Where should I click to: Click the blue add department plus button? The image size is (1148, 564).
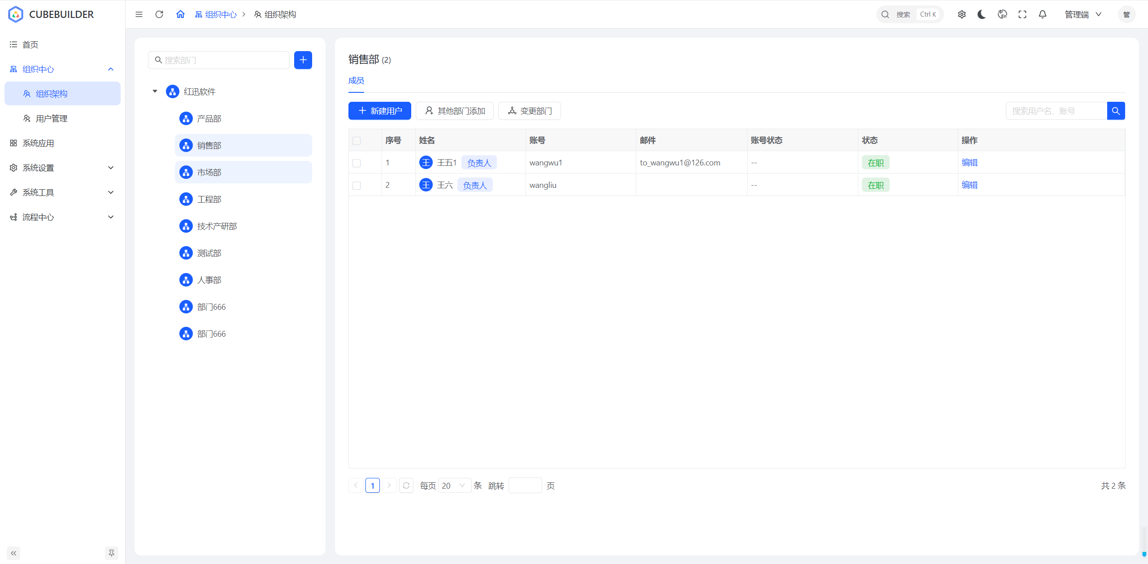303,60
